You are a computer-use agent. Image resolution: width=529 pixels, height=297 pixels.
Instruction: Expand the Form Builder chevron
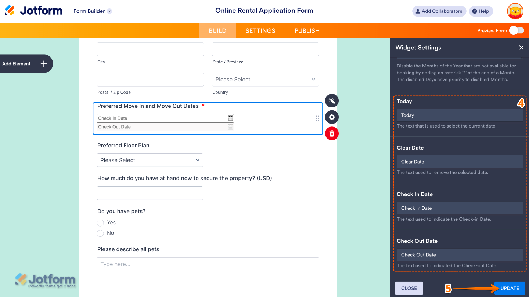[x=109, y=11]
